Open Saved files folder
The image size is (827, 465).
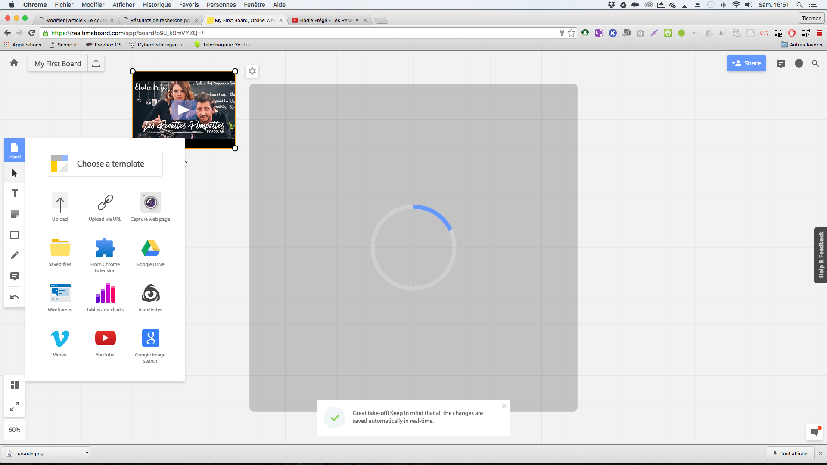(x=60, y=252)
